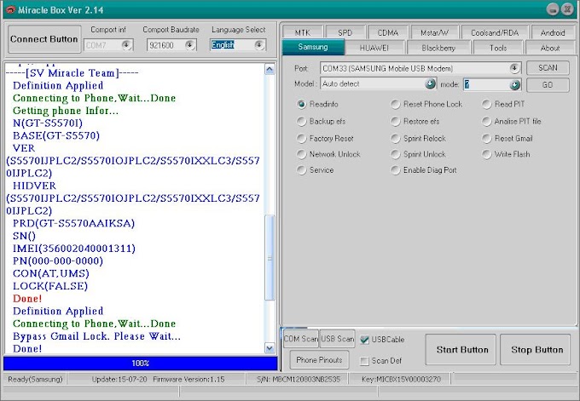This screenshot has width=580, height=401.
Task: Switch to the MTK tab
Action: [303, 32]
